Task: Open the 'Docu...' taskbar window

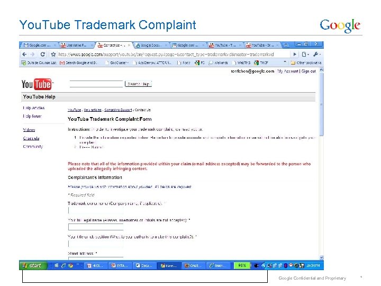Action: [x=145, y=265]
